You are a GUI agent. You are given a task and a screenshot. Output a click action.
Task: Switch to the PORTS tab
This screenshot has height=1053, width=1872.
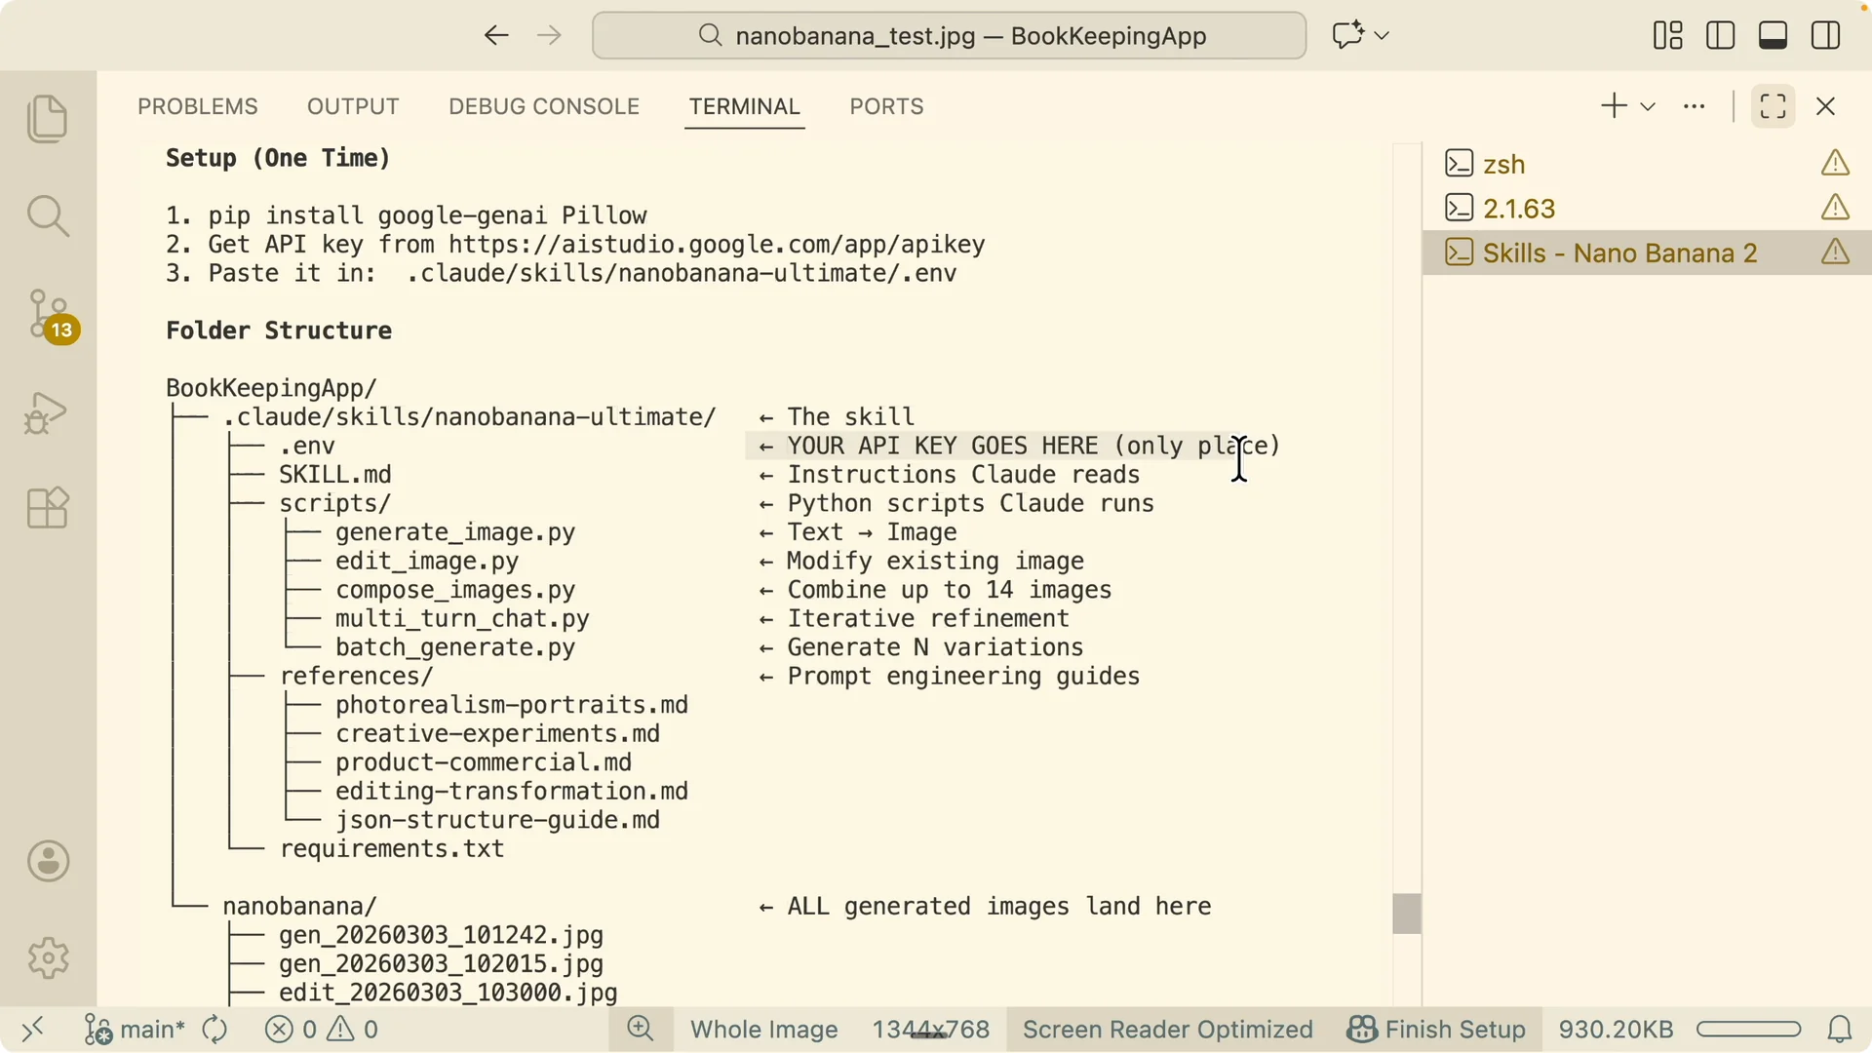click(x=886, y=106)
